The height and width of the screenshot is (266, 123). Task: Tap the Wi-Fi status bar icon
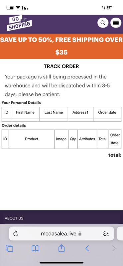[18, 8]
